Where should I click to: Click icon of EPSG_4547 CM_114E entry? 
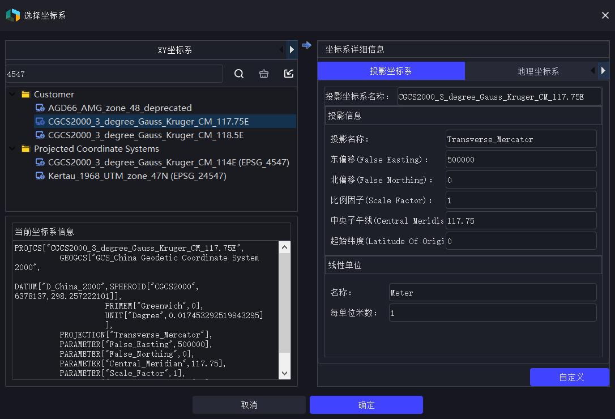point(40,162)
